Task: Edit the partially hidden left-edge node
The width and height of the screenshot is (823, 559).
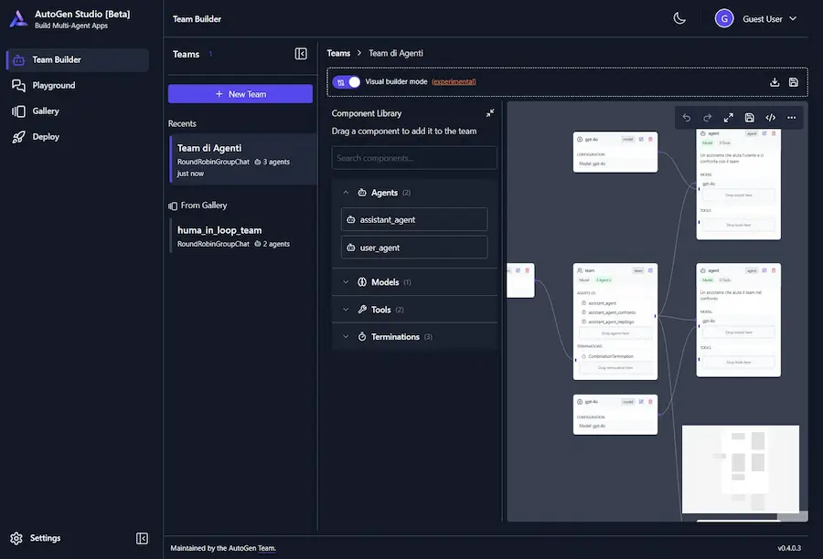Action: [518, 270]
